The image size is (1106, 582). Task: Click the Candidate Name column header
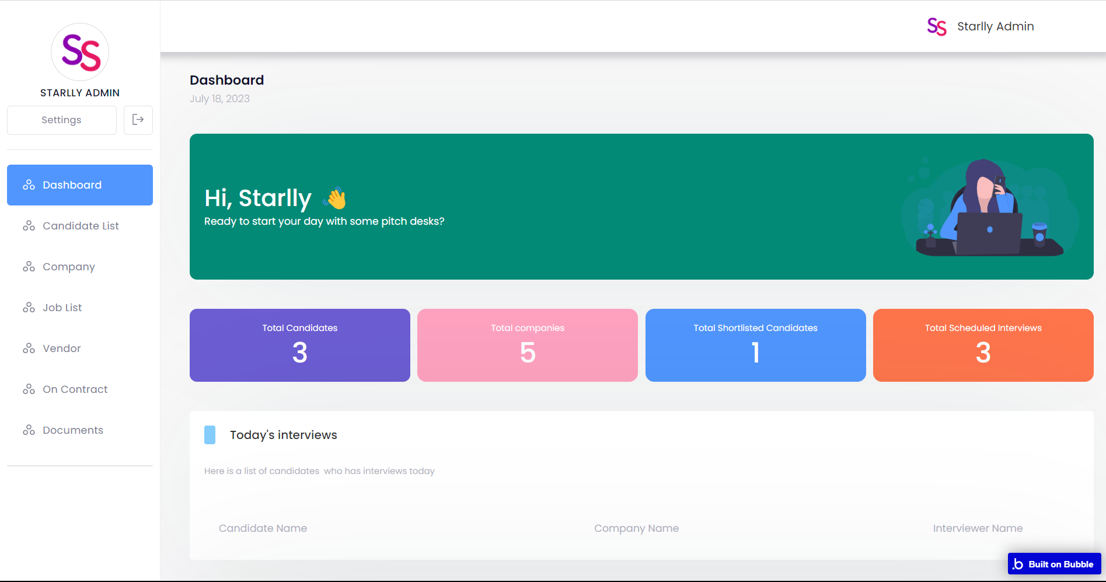click(x=263, y=528)
